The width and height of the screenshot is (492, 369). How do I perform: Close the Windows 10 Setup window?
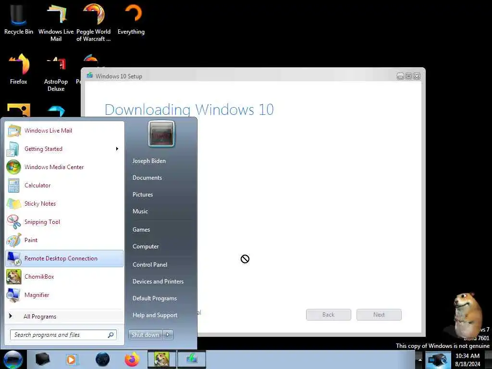point(417,76)
